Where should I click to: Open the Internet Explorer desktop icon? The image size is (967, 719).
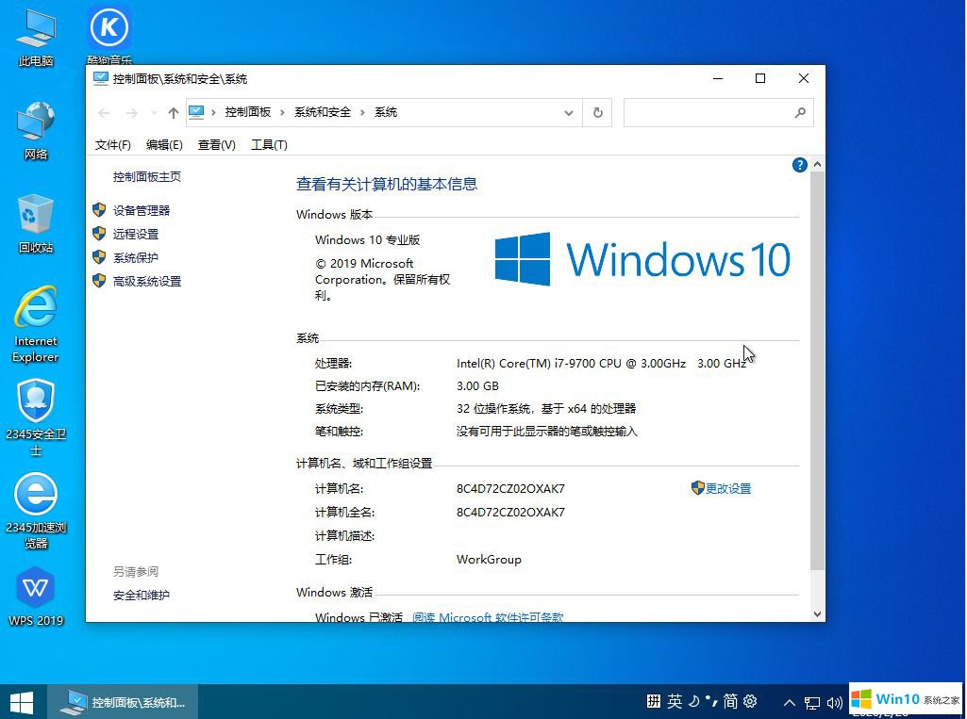pyautogui.click(x=36, y=324)
